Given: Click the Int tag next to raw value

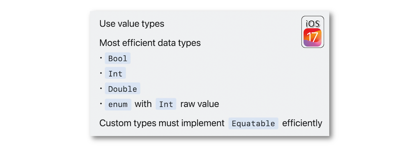Looking at the screenshot, I should coord(166,104).
